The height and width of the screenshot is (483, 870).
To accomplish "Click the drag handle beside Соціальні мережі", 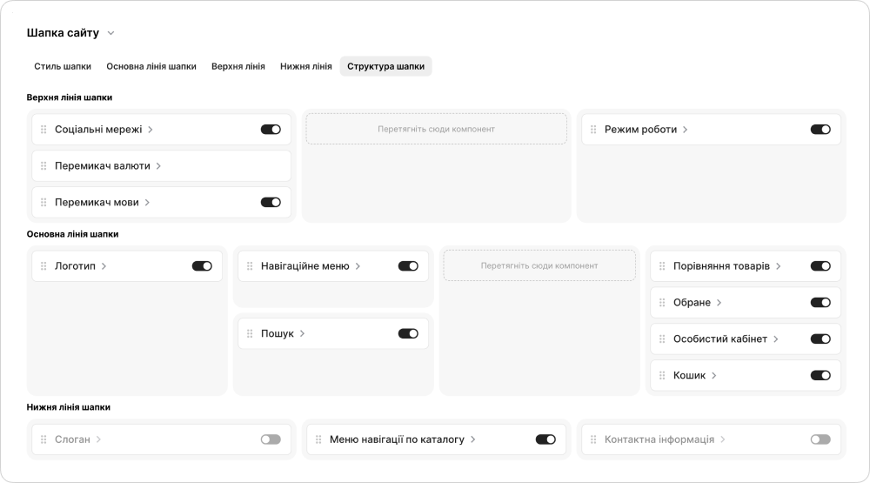I will 43,130.
